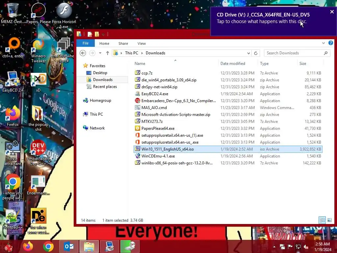Click File Explorer taskbar button
Screen dimensions: 337x253
pos(89,246)
